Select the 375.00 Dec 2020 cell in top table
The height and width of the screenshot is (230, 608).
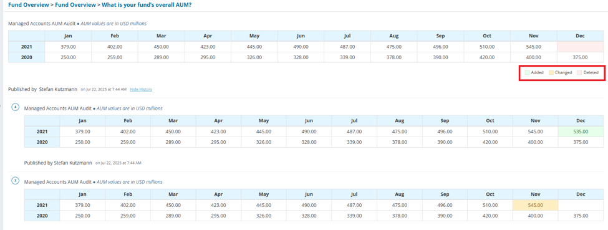point(581,57)
